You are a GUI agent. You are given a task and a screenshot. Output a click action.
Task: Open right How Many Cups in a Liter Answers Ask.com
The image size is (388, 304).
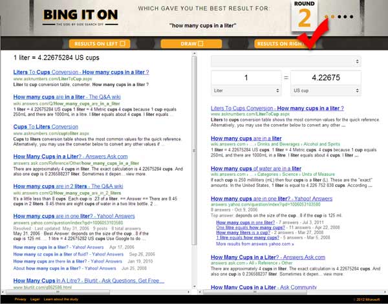pos(268,257)
